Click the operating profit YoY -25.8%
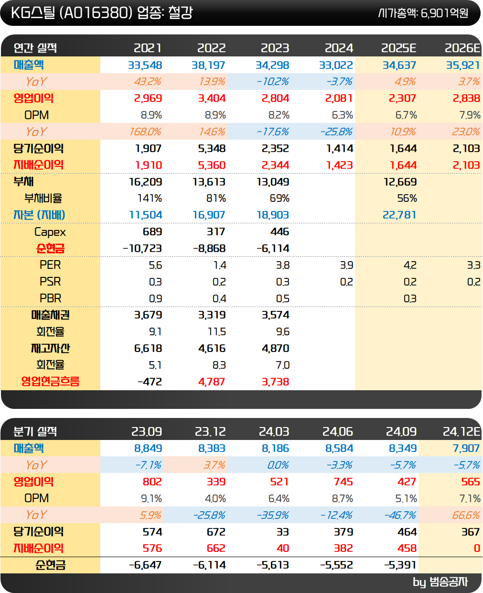Image resolution: width=483 pixels, height=593 pixels. 337,132
